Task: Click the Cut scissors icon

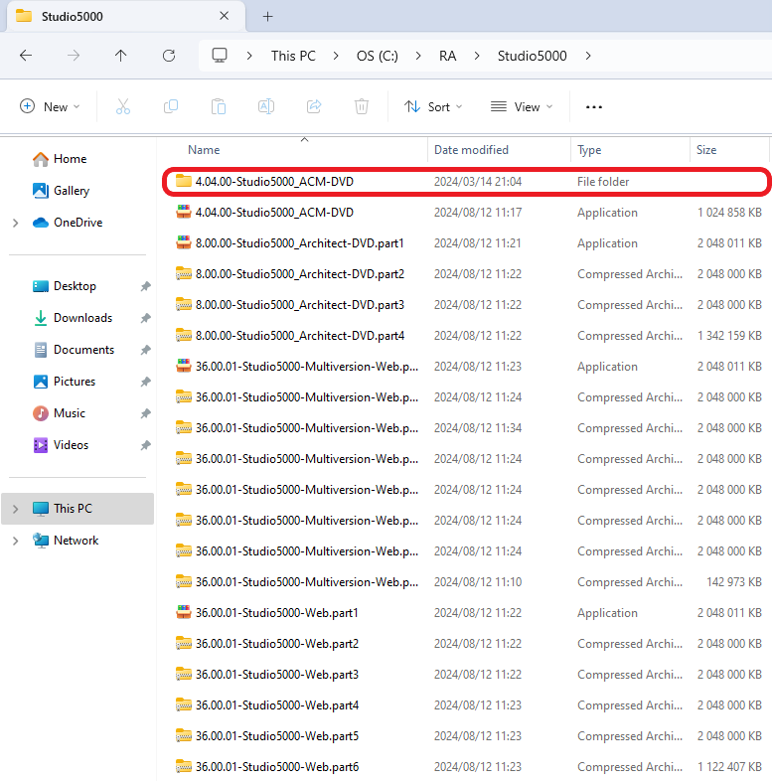Action: 123,106
